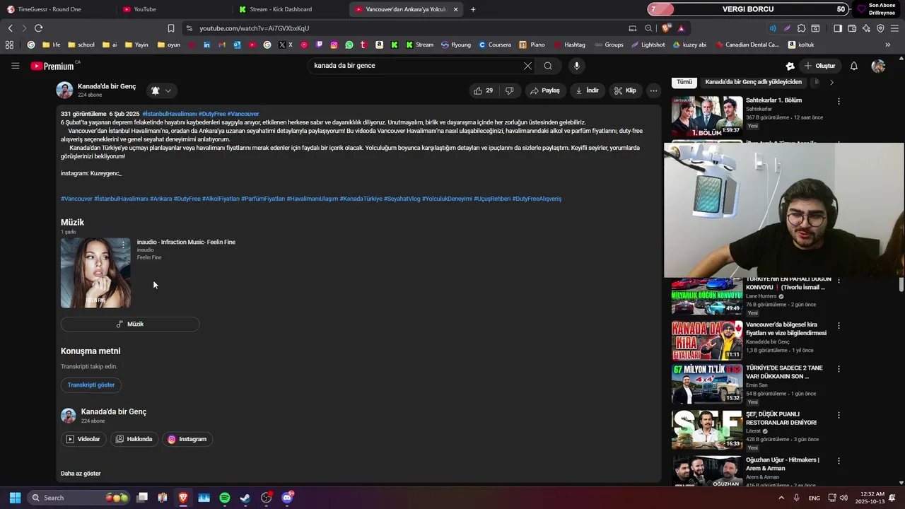
Task: Open browser extensions puzzle icon
Action: [801, 28]
